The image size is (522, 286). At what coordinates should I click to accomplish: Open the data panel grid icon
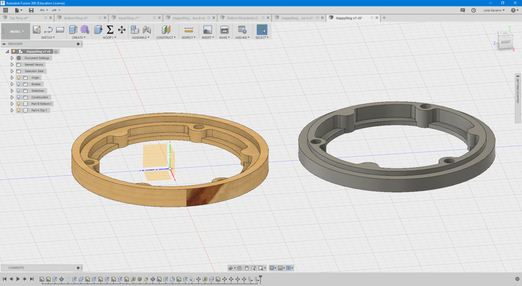click(x=6, y=10)
